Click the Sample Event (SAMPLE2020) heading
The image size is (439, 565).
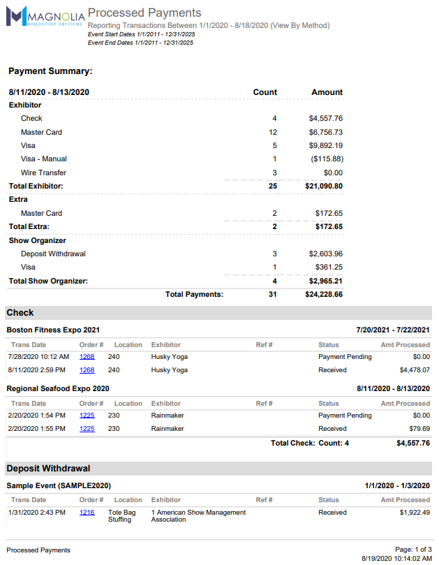click(59, 485)
